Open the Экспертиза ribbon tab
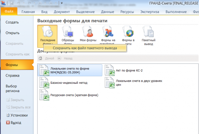Screen dimensions: 199x134 tap(150, 12)
